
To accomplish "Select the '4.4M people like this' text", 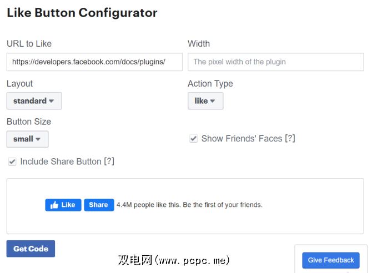I will 189,205.
